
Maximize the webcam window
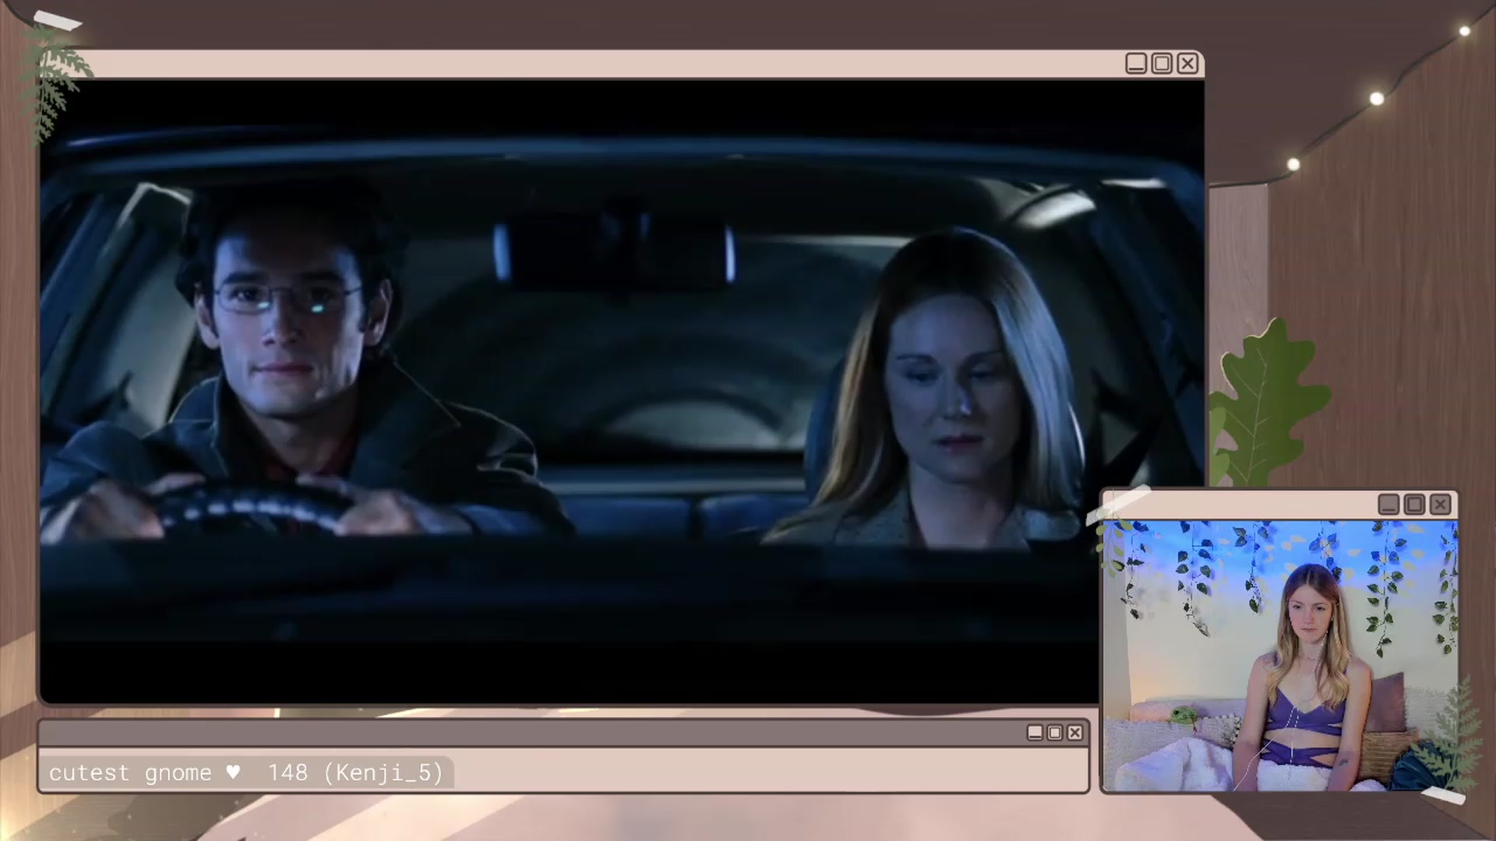(1414, 505)
